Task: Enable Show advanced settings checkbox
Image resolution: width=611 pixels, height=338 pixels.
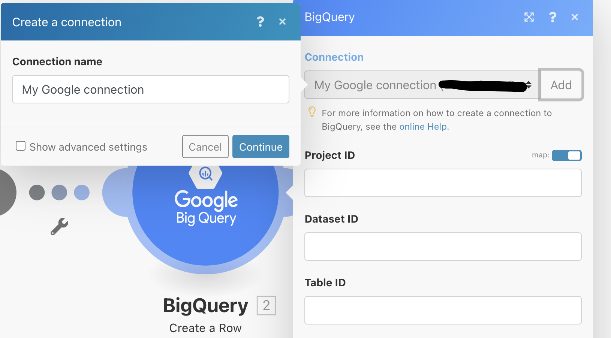Action: (x=21, y=146)
